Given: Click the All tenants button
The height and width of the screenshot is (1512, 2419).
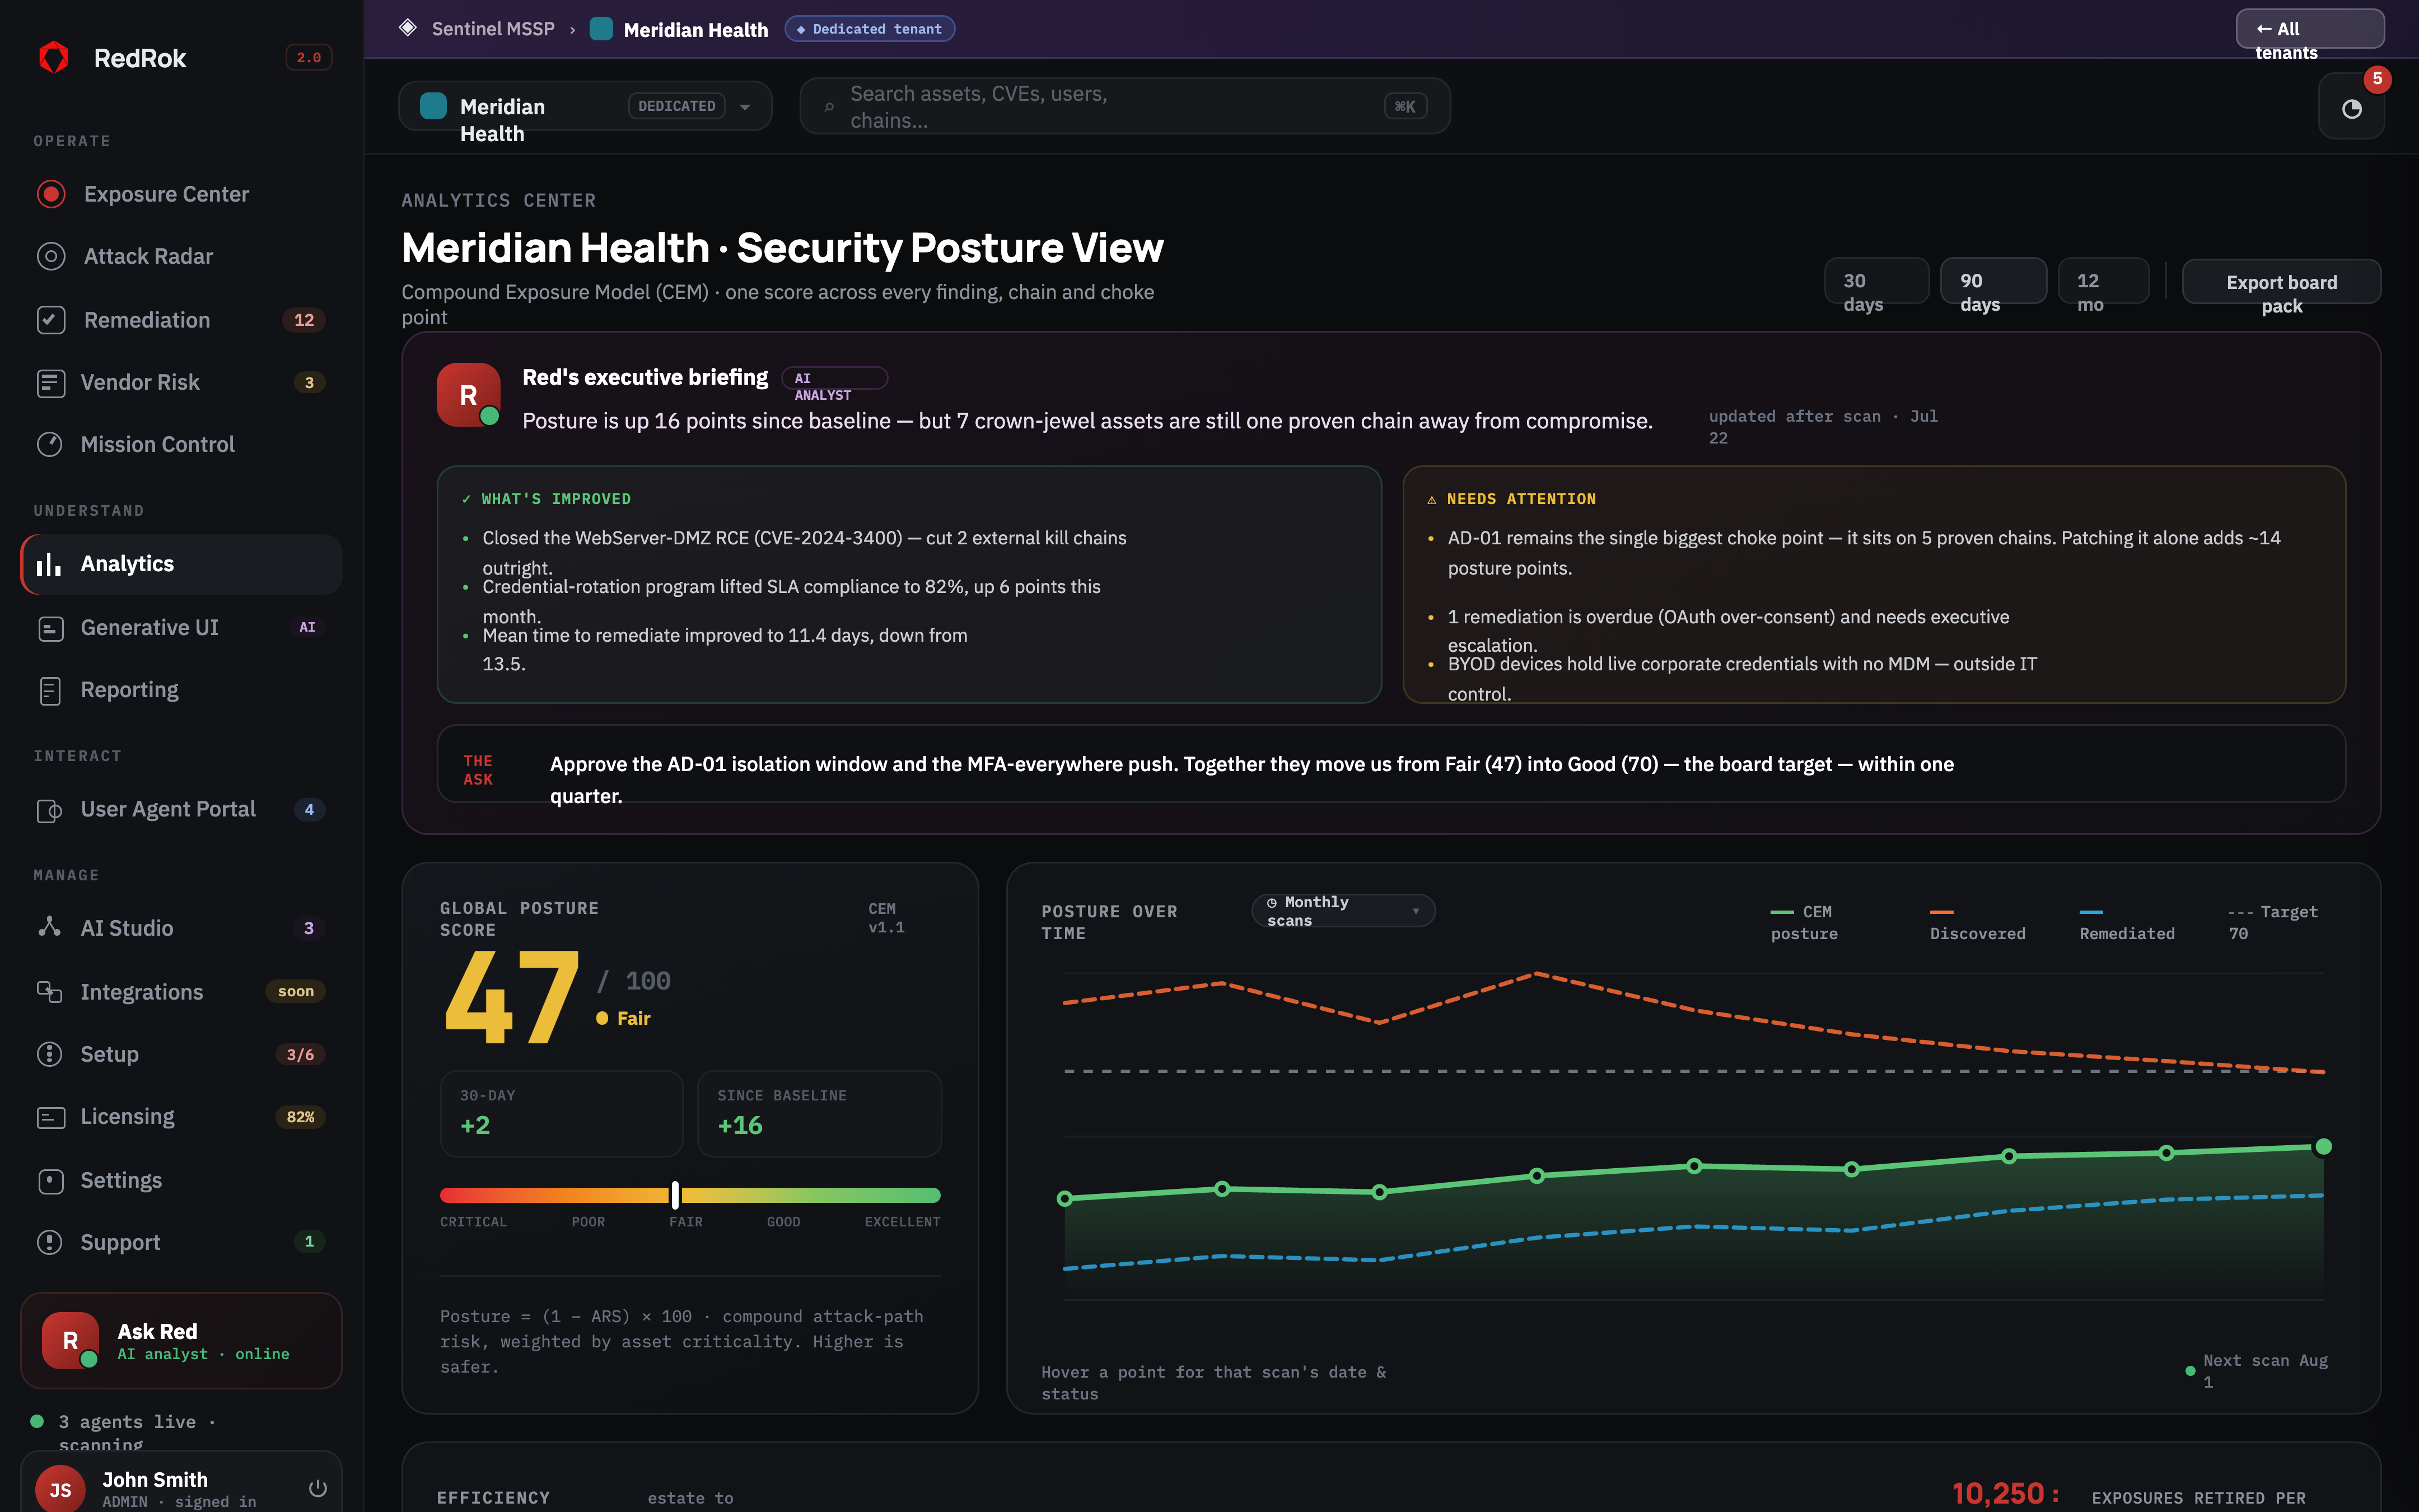Looking at the screenshot, I should (2310, 29).
